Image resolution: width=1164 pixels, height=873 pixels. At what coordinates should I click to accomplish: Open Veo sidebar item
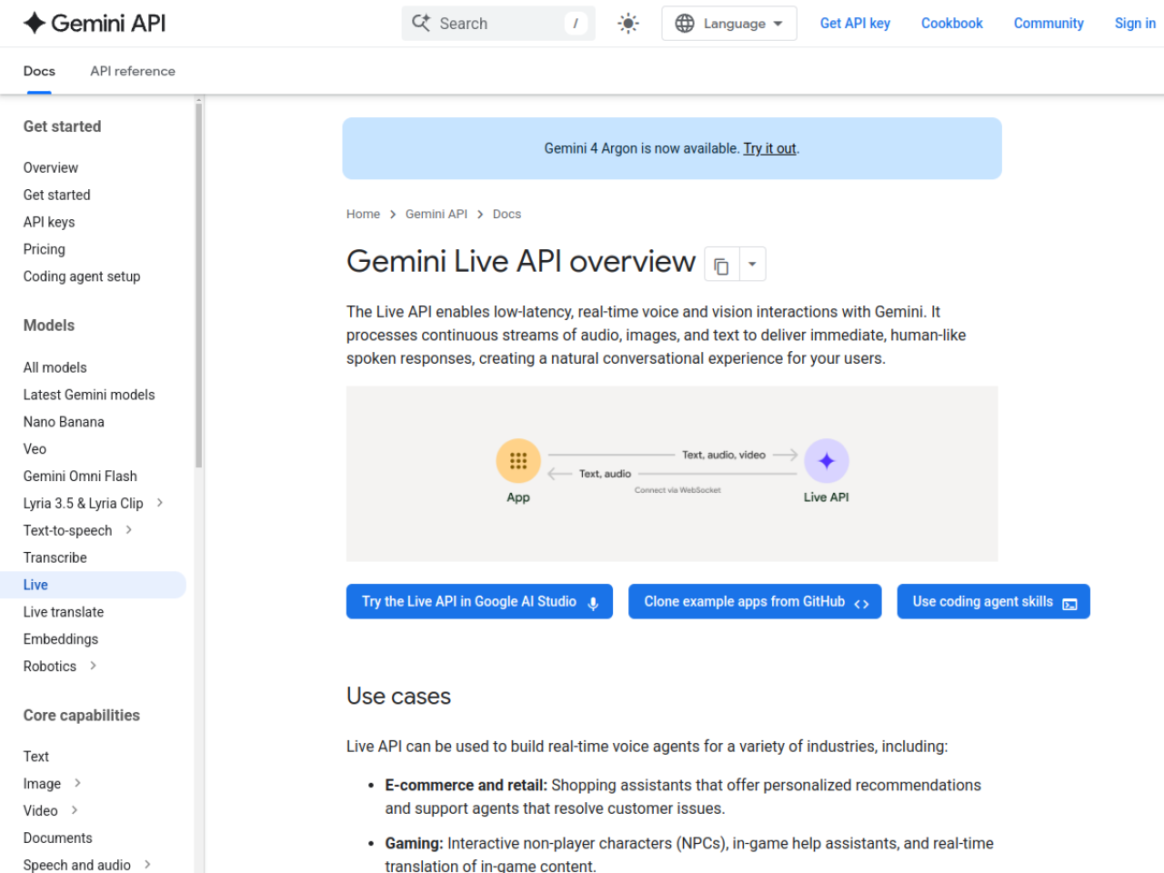(35, 449)
